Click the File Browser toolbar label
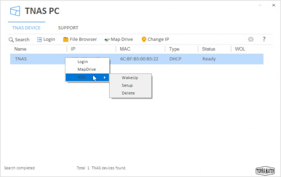The image size is (281, 177). [83, 39]
